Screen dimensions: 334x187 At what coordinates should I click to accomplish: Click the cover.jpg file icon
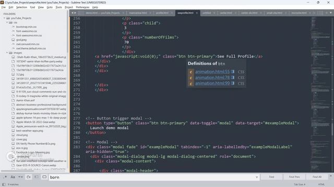click(x=13, y=139)
